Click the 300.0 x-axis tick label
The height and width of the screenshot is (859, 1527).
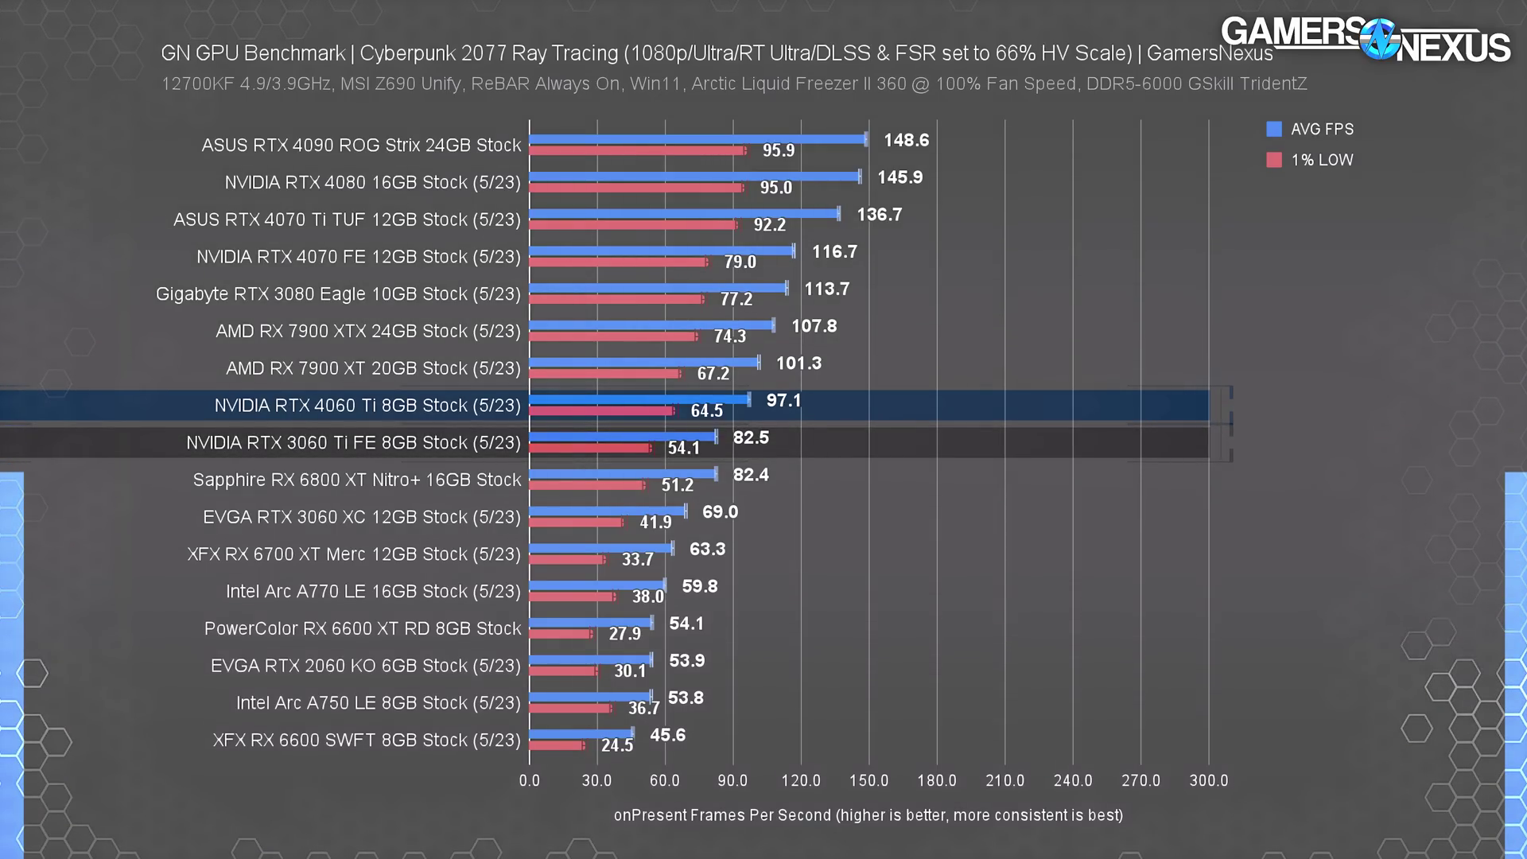(x=1208, y=781)
